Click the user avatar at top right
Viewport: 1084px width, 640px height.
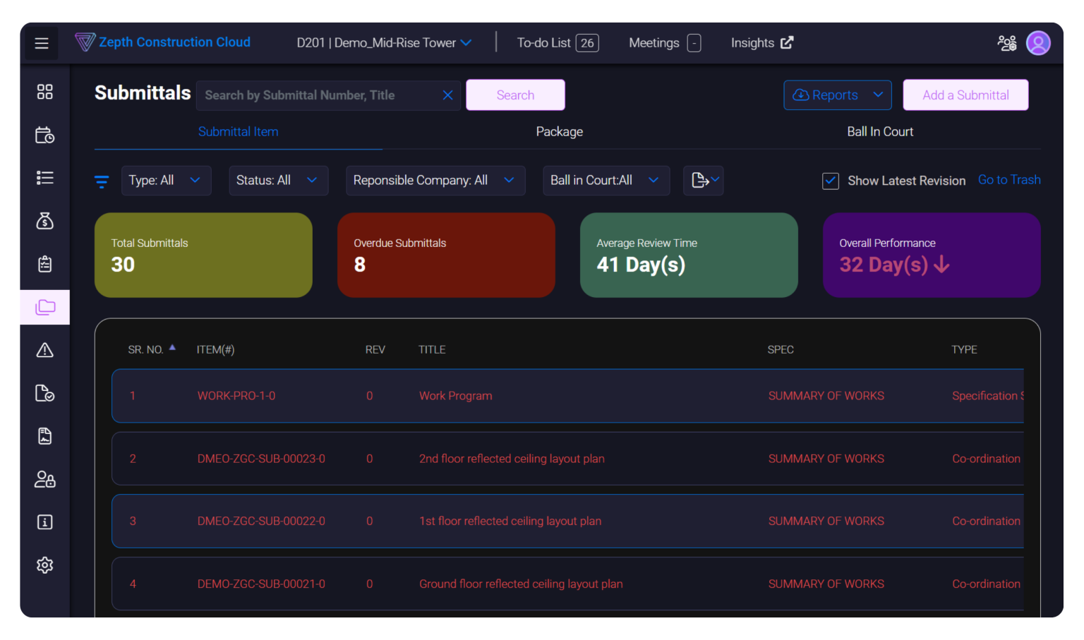point(1037,42)
